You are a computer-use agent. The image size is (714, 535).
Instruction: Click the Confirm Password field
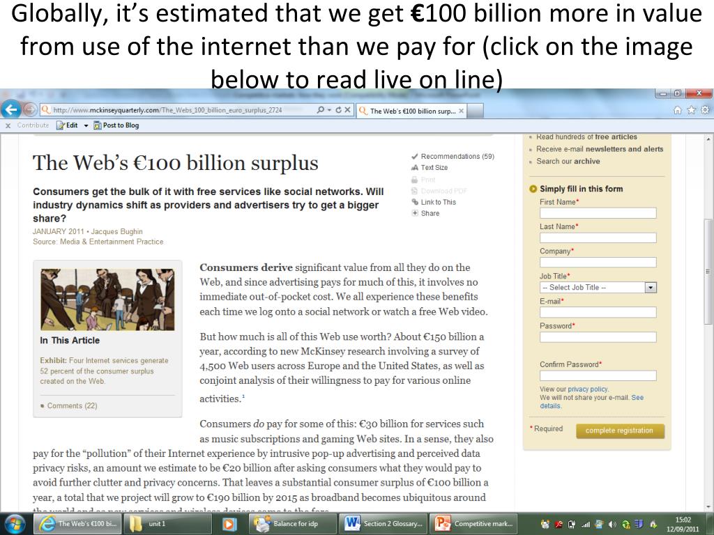[x=598, y=375]
